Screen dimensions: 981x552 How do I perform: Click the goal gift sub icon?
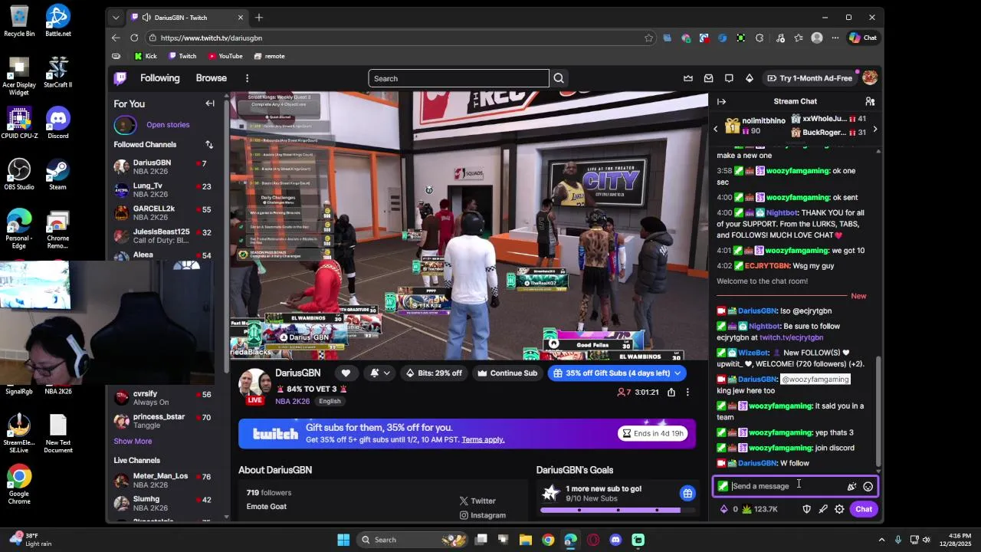click(687, 493)
